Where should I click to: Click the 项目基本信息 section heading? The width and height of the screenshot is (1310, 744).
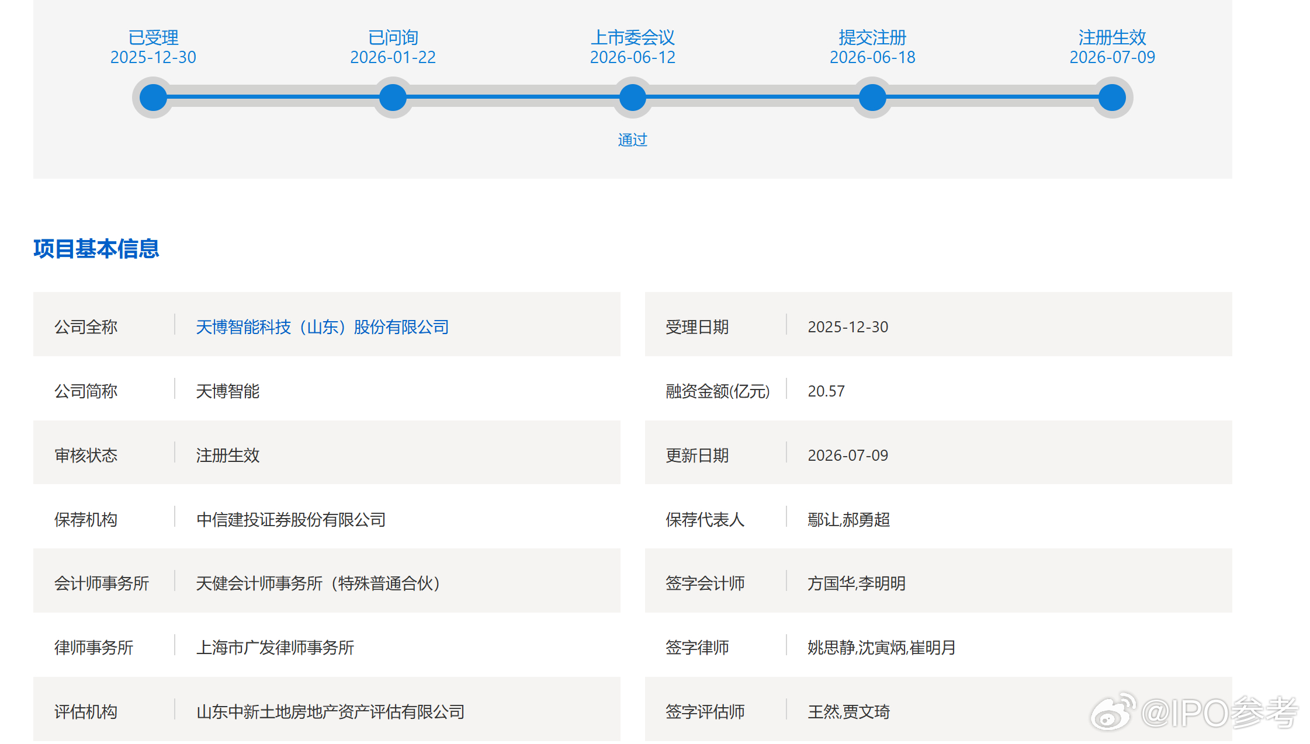[96, 249]
